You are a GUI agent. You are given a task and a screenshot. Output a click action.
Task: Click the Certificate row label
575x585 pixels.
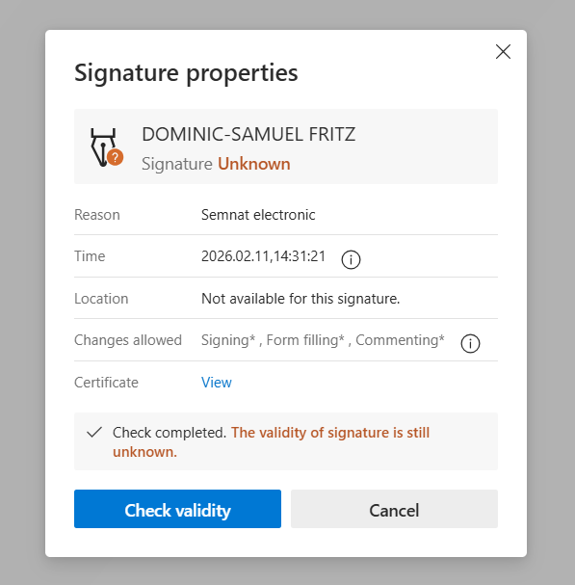click(106, 383)
